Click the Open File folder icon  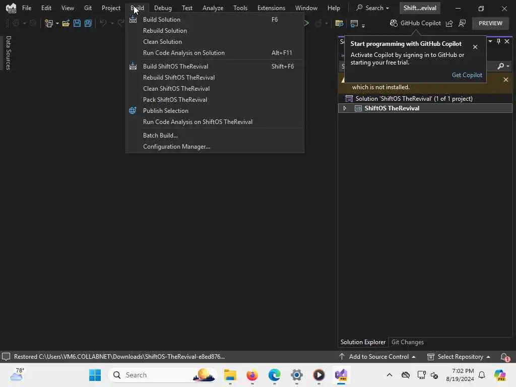pyautogui.click(x=66, y=23)
